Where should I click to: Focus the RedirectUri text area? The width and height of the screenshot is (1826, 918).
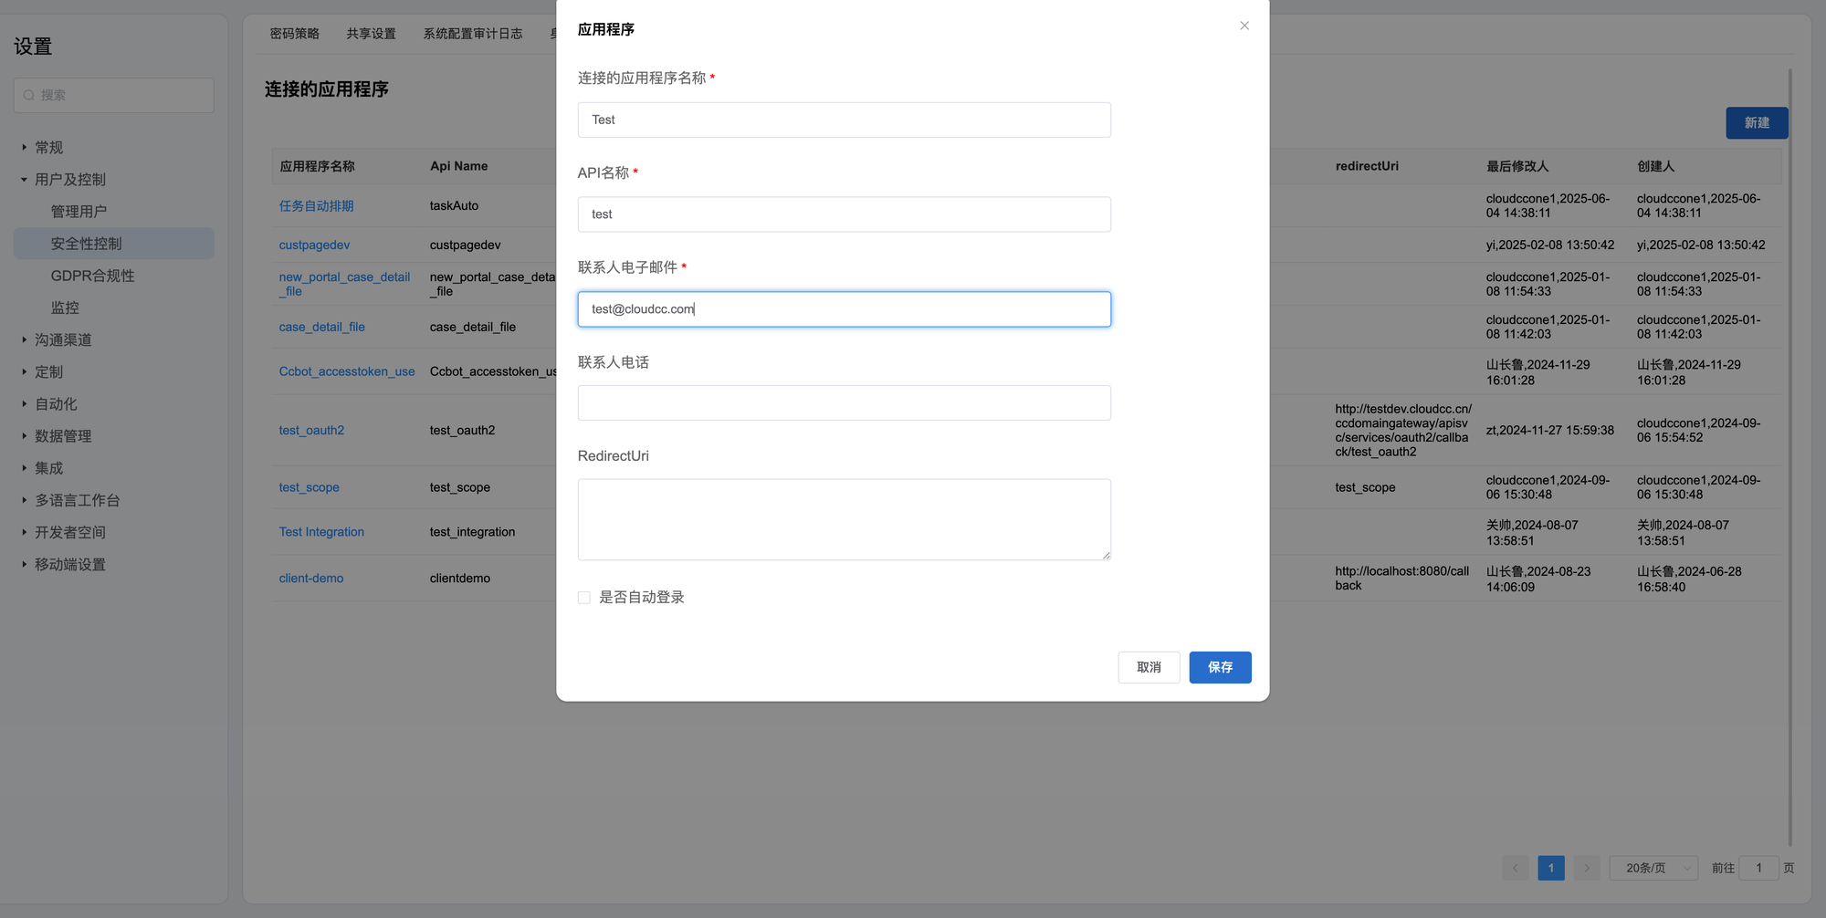pos(844,519)
